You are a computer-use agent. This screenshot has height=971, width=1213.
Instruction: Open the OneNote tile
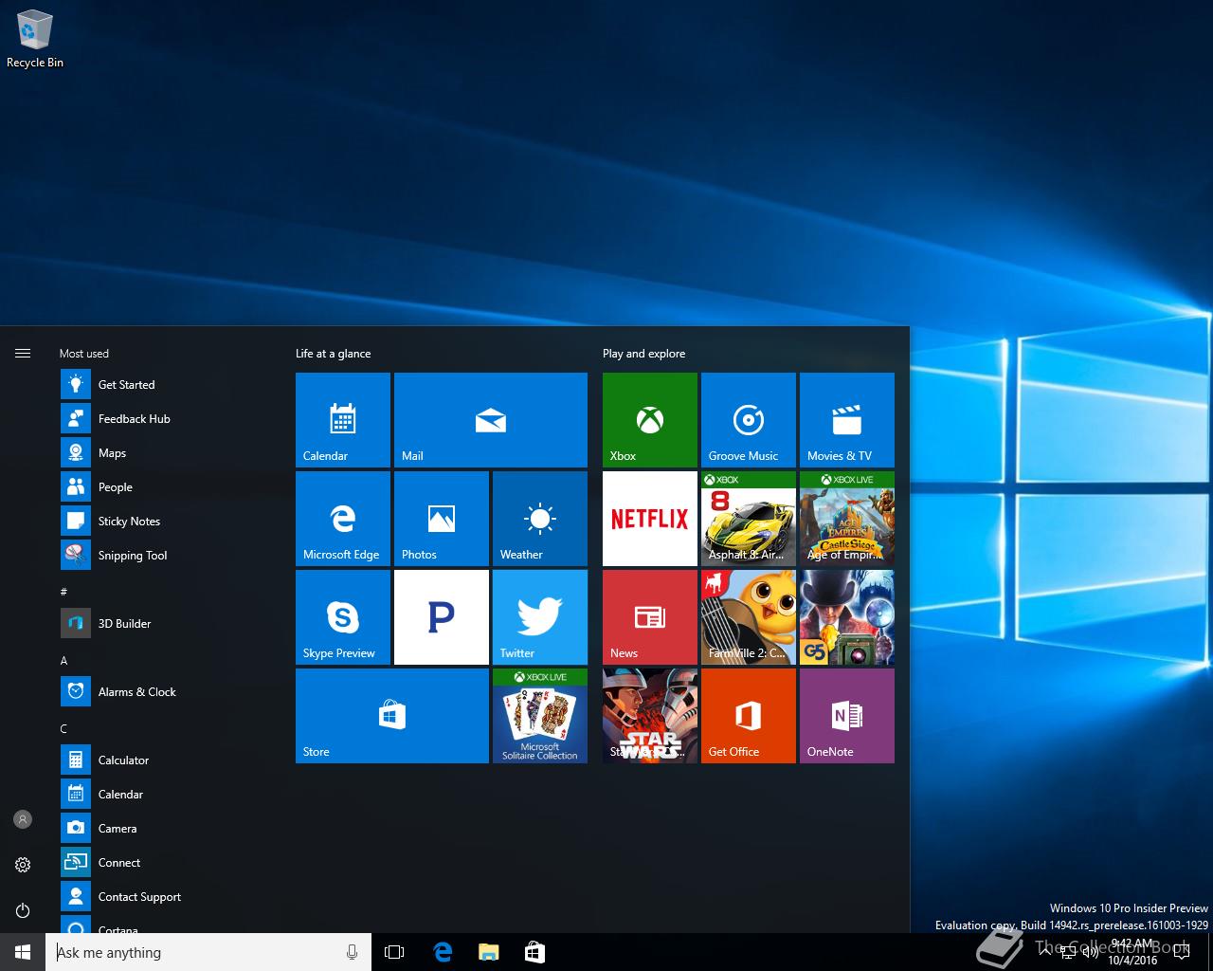(846, 715)
